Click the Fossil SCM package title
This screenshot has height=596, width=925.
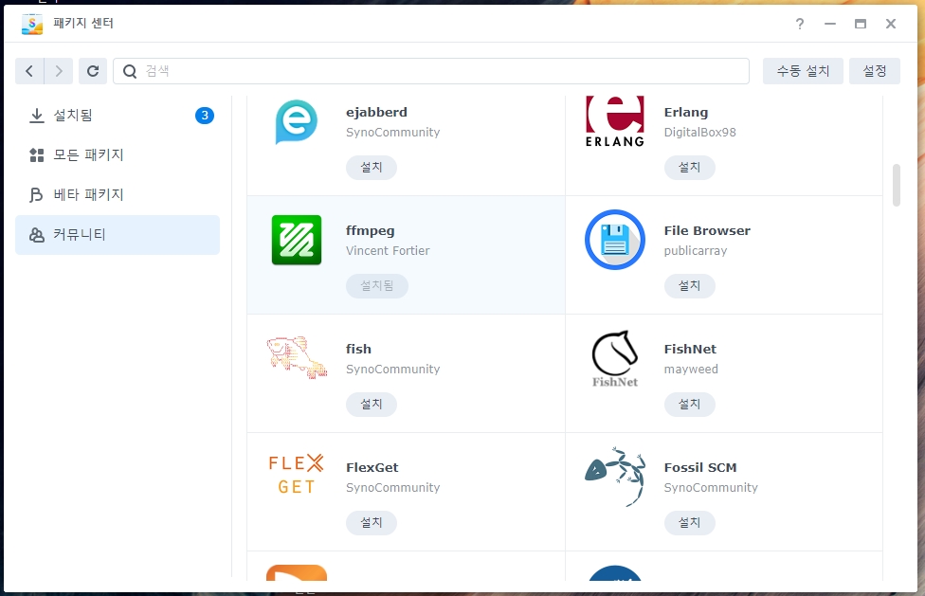(x=700, y=467)
